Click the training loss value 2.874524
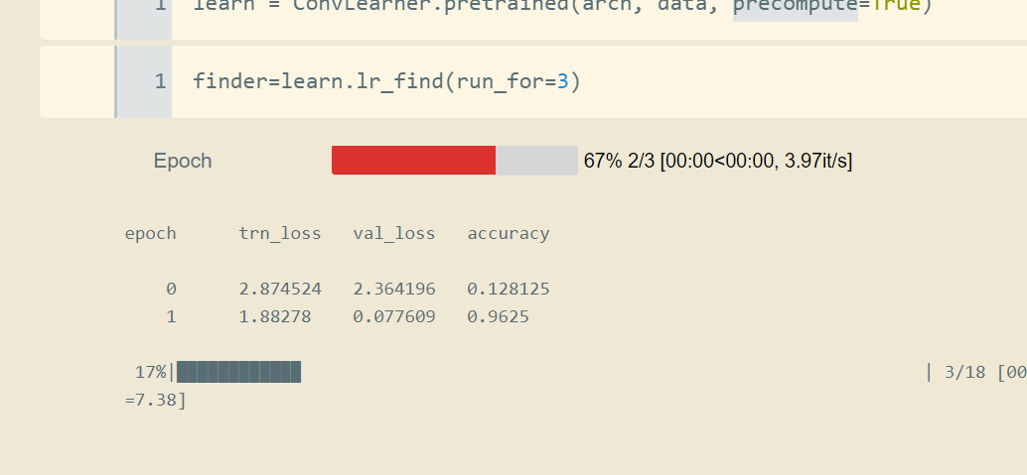This screenshot has height=475, width=1027. 280,290
